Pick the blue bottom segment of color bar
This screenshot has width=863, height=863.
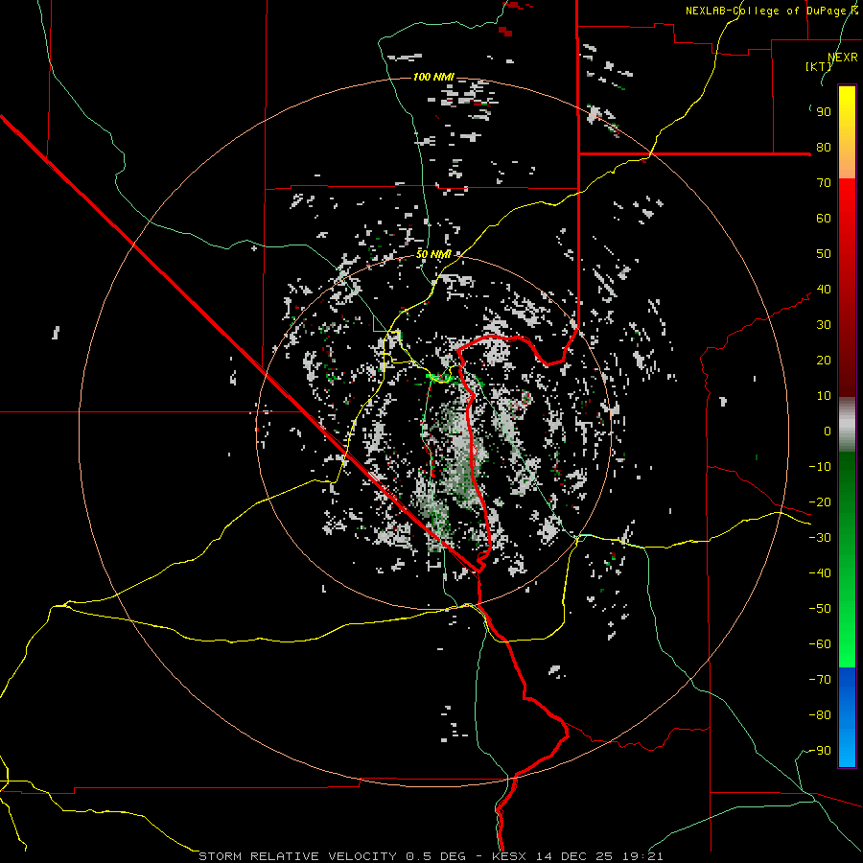847,716
